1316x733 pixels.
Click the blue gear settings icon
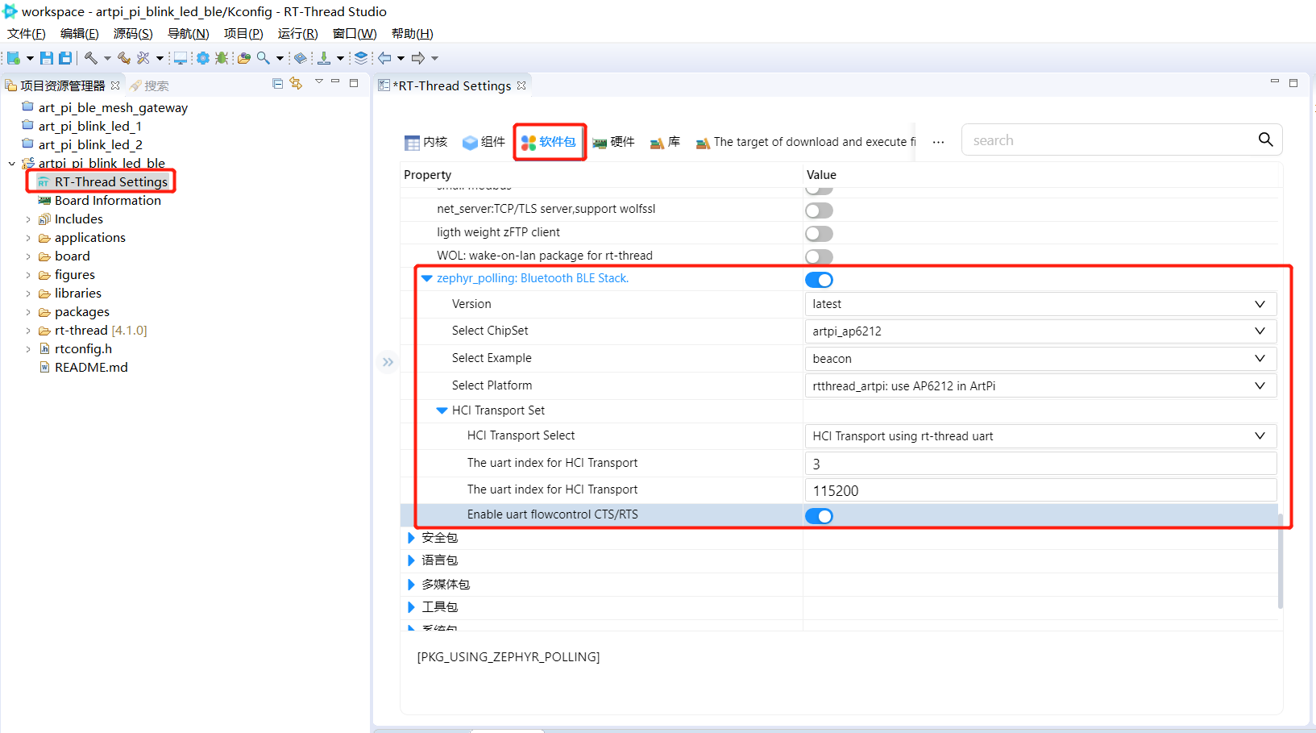(x=203, y=58)
